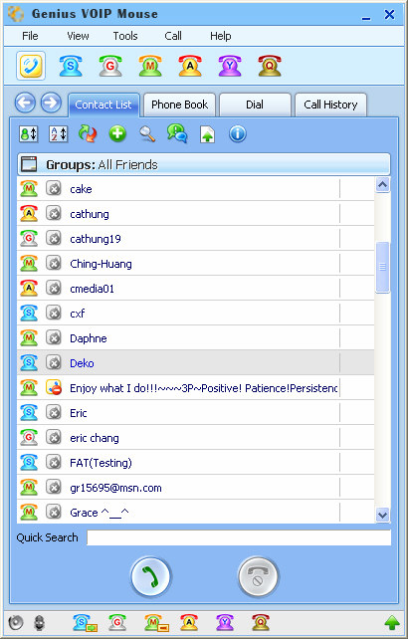Image resolution: width=408 pixels, height=639 pixels.
Task: Click the contact list scroll up arrow
Action: point(382,185)
